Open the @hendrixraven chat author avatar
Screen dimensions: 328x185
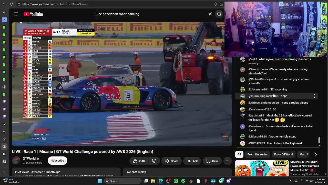point(243,70)
